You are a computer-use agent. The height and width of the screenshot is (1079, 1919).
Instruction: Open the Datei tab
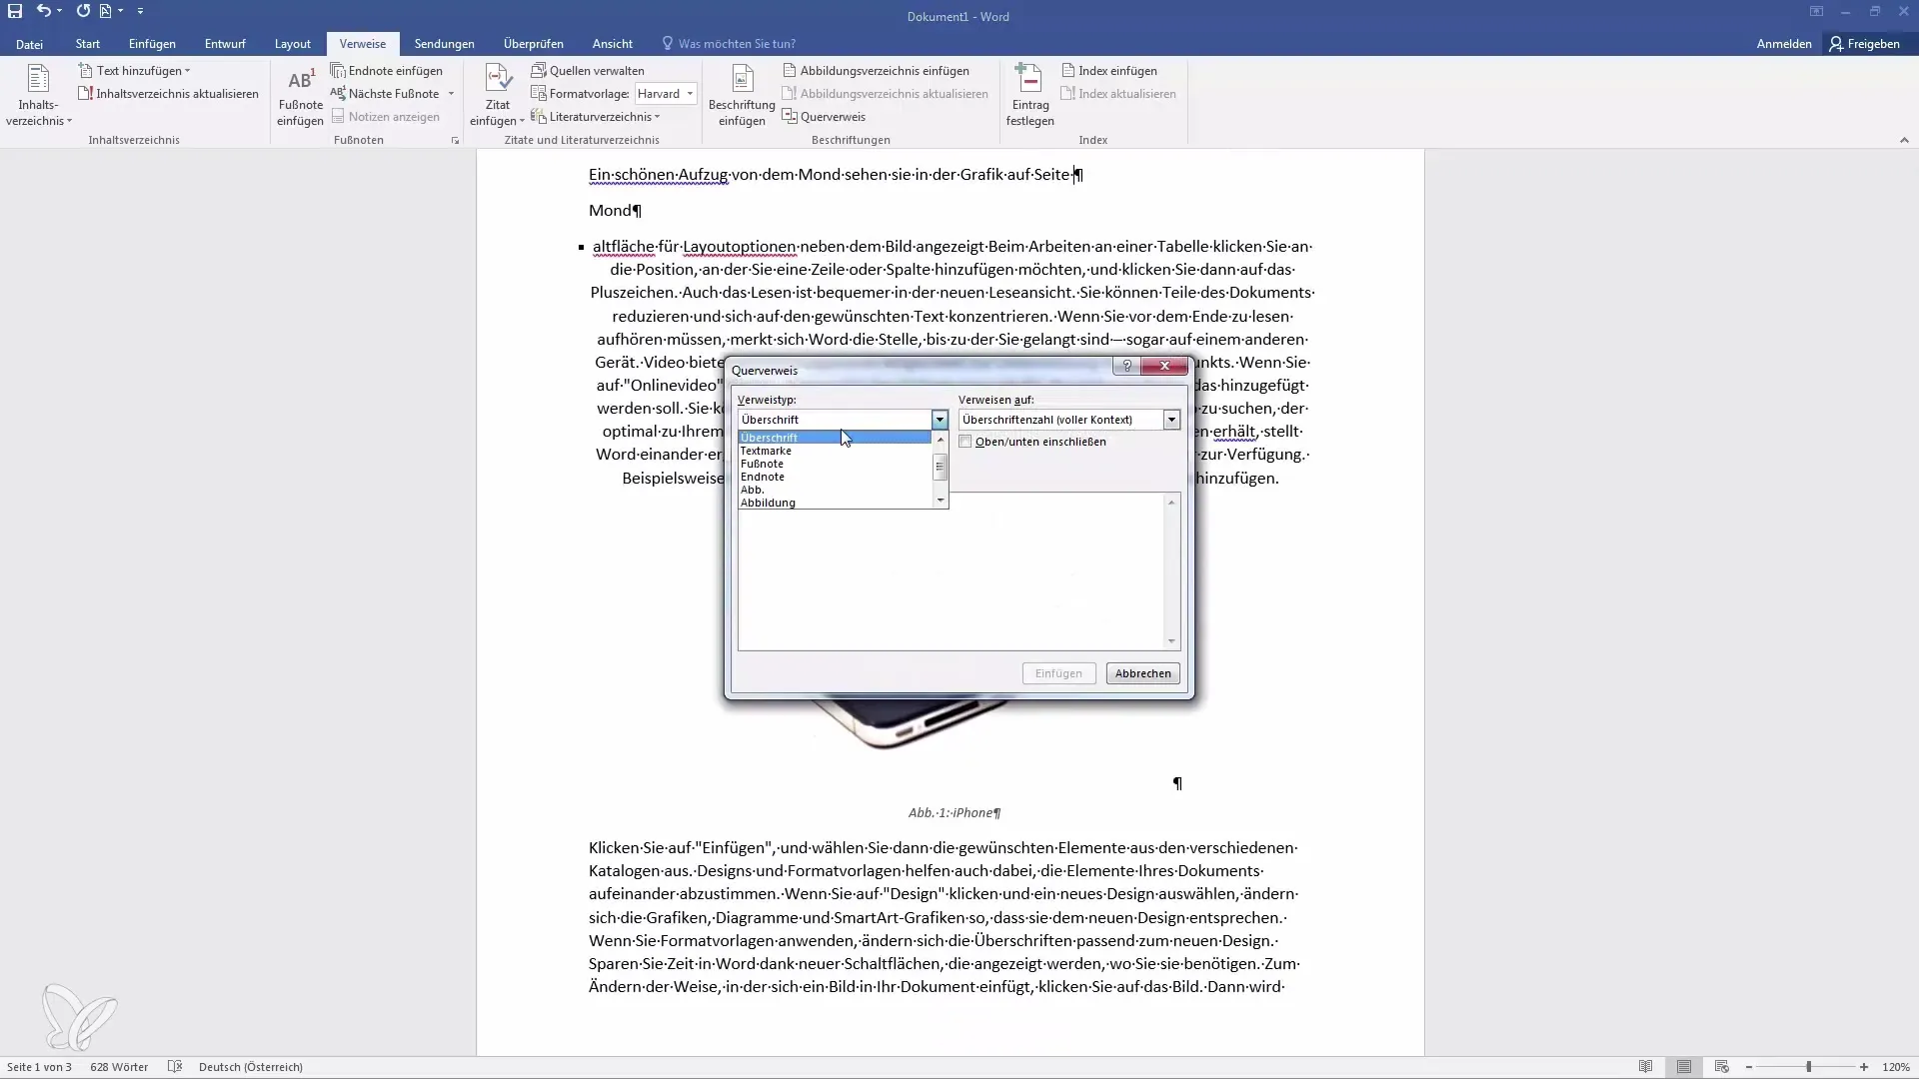[29, 44]
